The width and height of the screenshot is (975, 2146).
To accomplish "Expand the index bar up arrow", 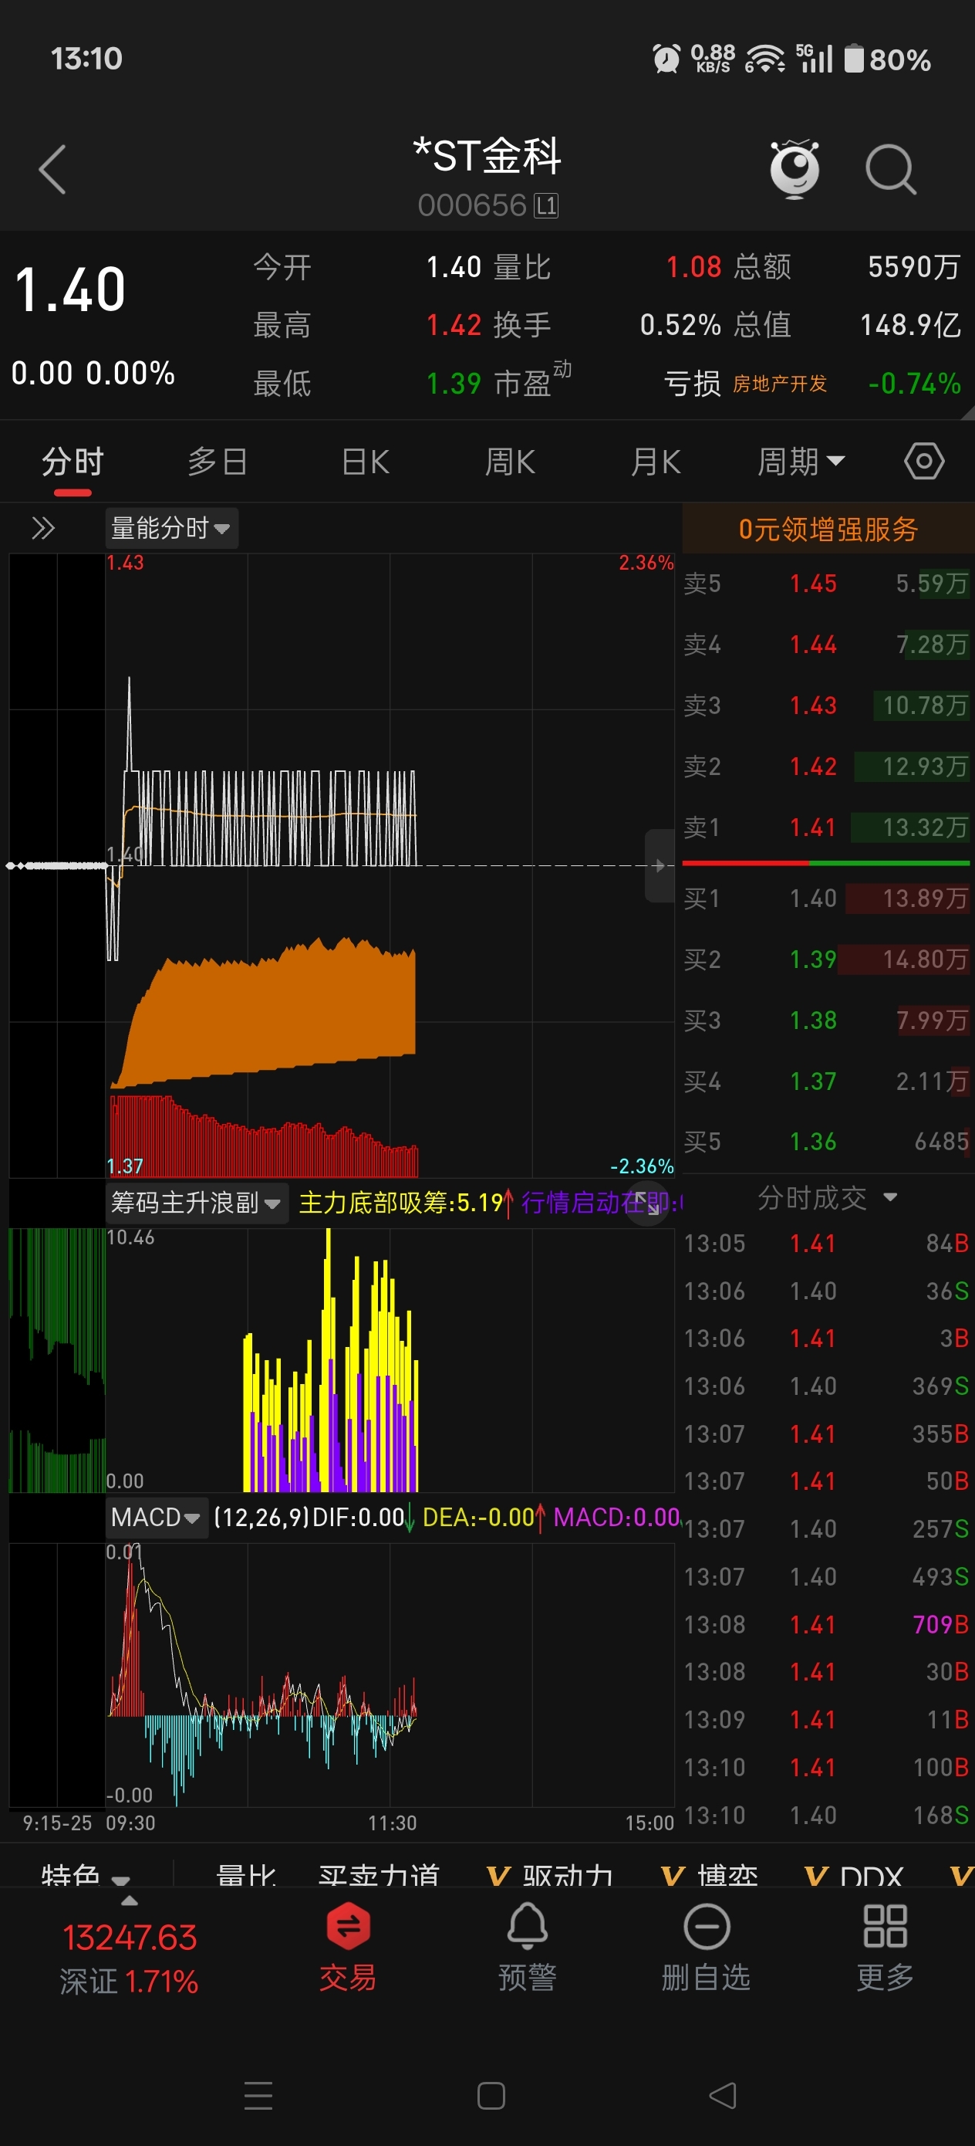I will pyautogui.click(x=129, y=1901).
